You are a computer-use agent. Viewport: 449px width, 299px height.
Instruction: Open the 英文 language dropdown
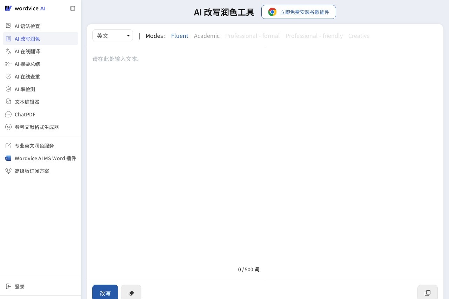coord(112,35)
